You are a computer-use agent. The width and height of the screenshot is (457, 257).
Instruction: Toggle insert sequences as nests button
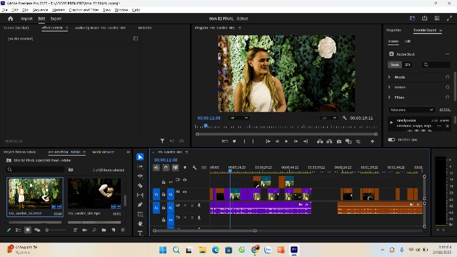tap(157, 167)
